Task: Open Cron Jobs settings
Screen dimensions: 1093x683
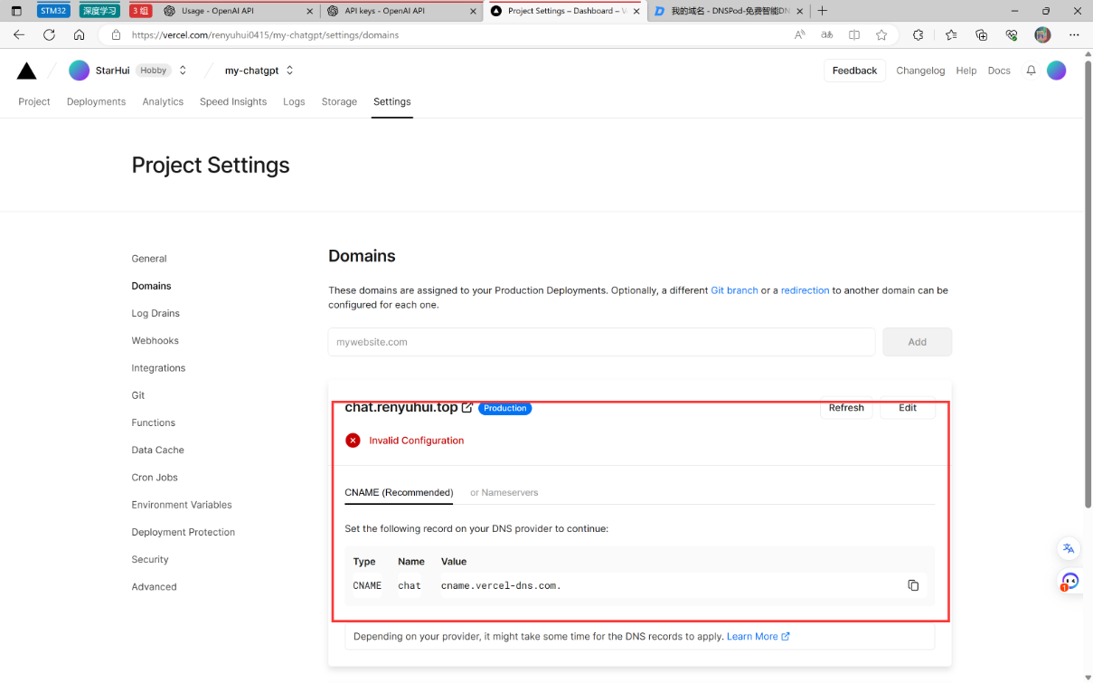Action: point(155,478)
